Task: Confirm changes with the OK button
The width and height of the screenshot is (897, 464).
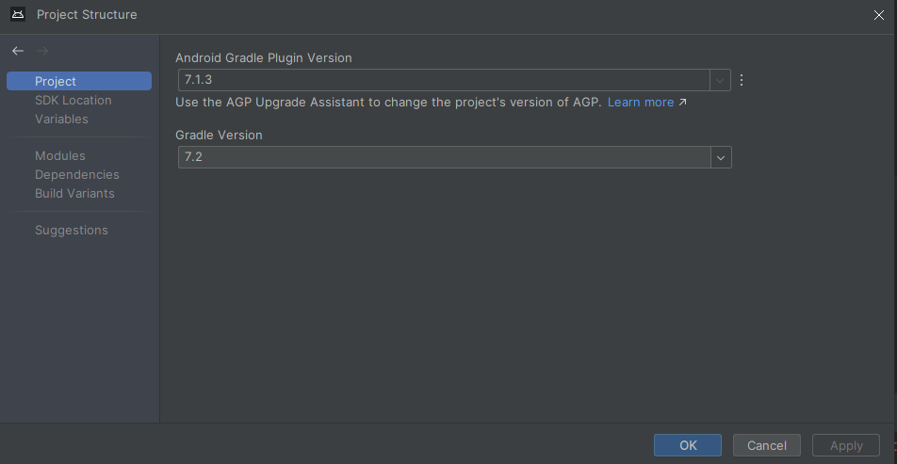Action: 688,445
